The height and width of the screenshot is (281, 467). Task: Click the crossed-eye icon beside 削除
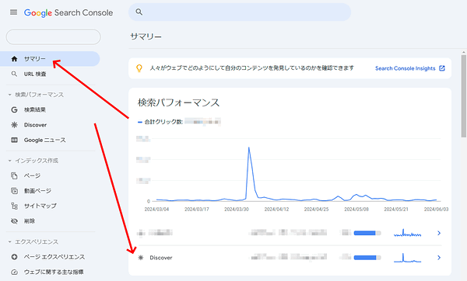[x=14, y=221]
